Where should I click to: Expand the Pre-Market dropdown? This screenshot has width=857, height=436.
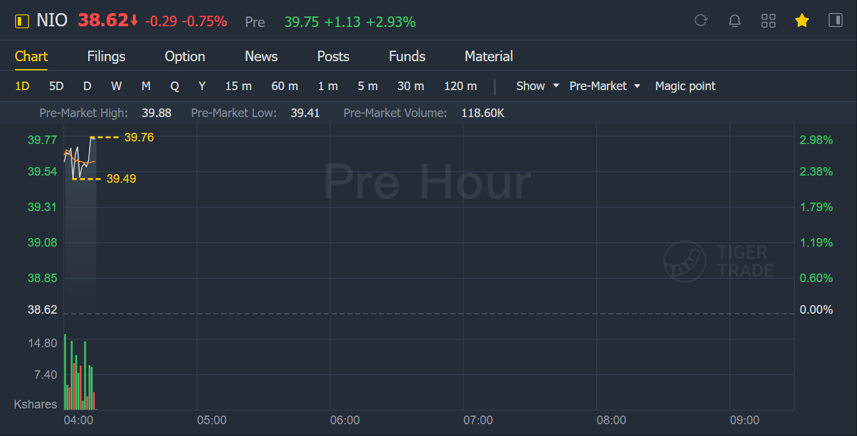coord(605,86)
